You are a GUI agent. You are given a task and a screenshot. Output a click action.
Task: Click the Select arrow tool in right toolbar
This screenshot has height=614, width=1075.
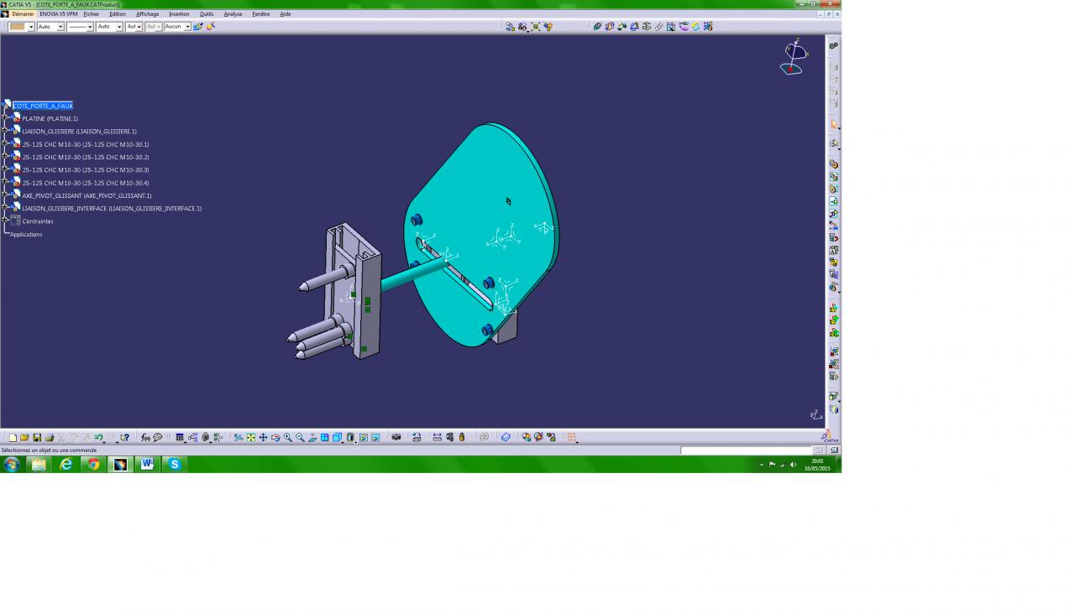click(834, 125)
